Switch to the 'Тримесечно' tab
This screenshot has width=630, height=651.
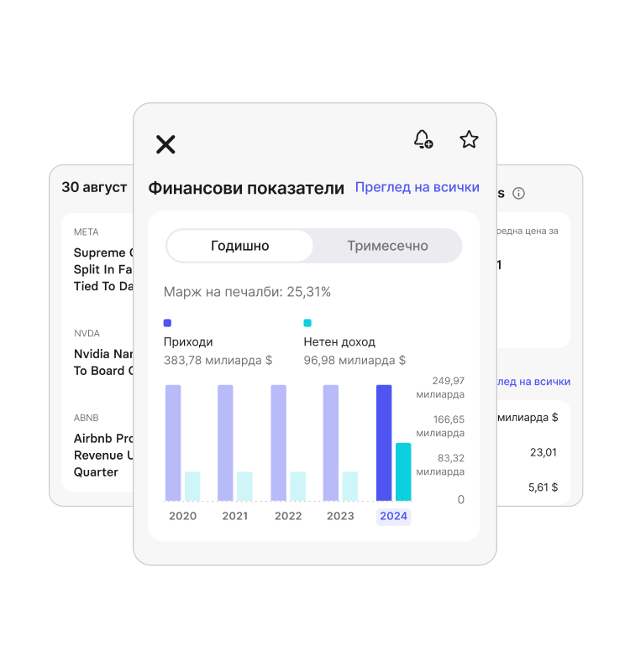pyautogui.click(x=387, y=246)
